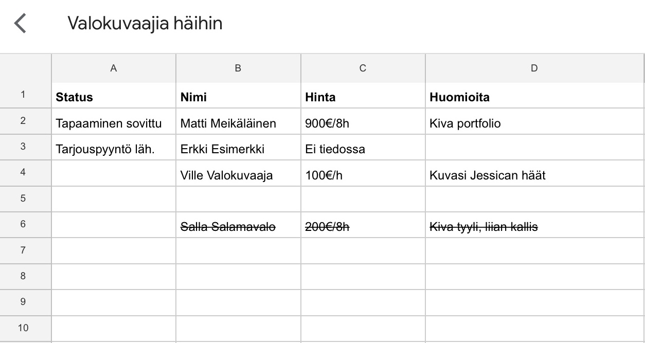Tap the back arrow icon
Viewport: 645px width, 343px height.
20,24
